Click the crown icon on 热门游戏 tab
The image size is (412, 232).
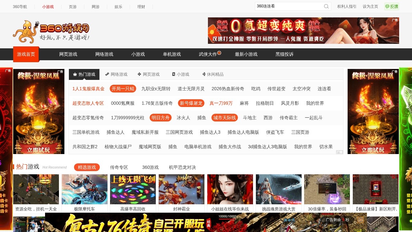coord(75,74)
